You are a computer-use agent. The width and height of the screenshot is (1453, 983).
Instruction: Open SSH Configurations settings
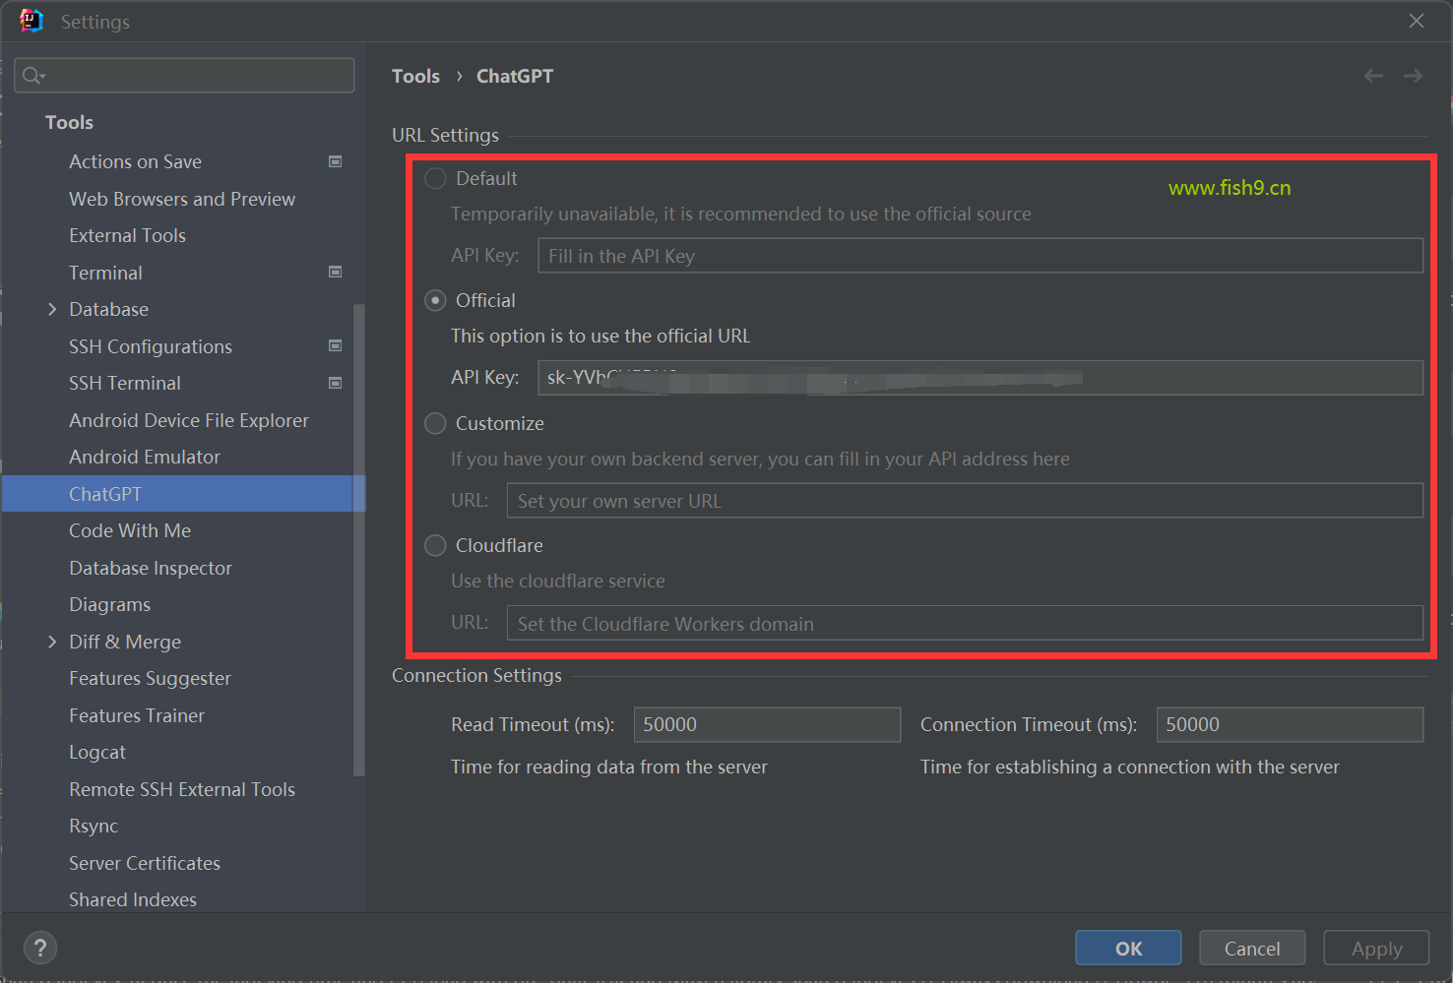(151, 346)
